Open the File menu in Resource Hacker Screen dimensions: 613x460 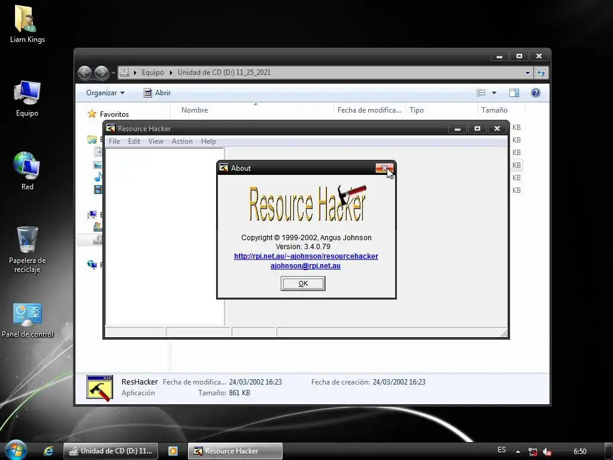tap(114, 141)
